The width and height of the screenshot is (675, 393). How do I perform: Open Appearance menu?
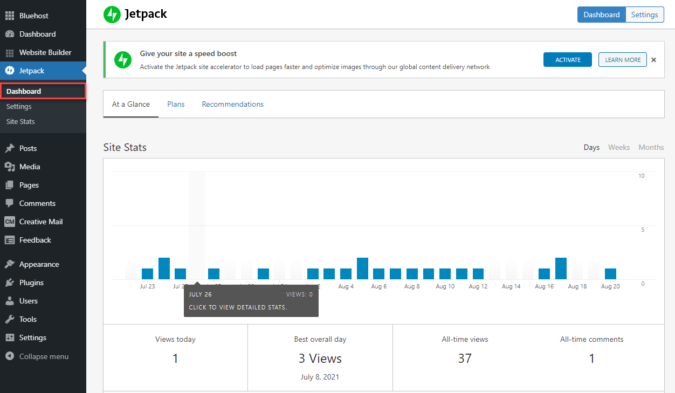click(43, 264)
